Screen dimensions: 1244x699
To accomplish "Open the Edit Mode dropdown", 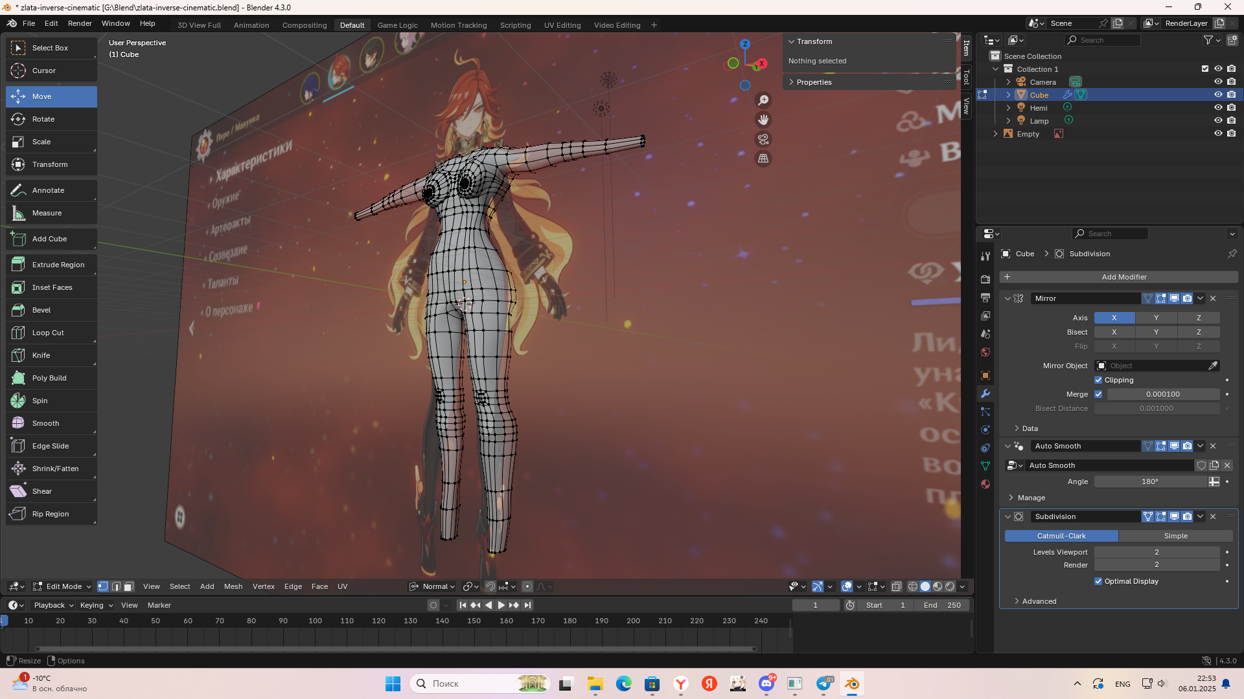I will tap(62, 586).
